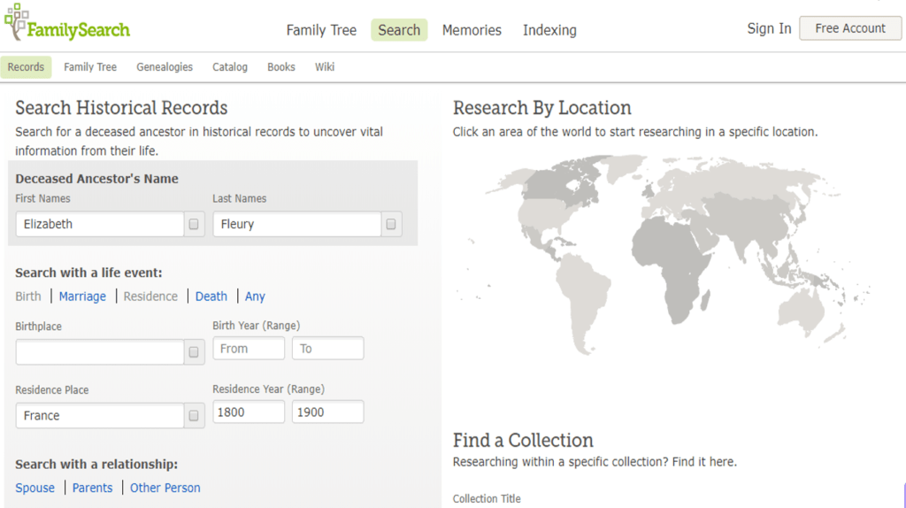This screenshot has height=508, width=906.
Task: Switch to the Wiki tab
Action: tap(325, 67)
